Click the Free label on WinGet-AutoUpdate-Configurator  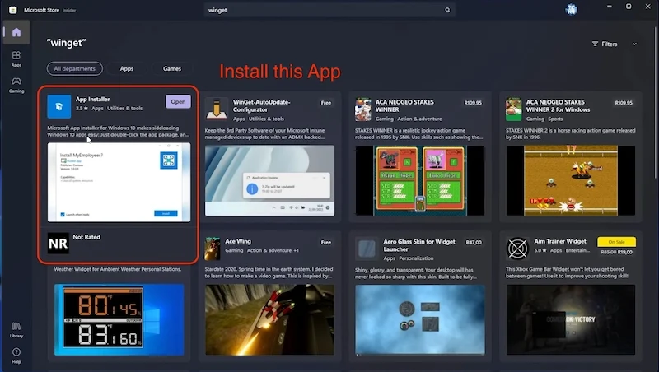(x=325, y=103)
